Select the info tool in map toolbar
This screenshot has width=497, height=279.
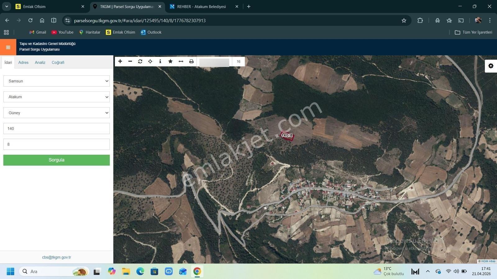(x=160, y=61)
